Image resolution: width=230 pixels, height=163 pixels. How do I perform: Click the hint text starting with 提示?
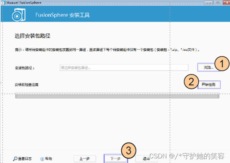107,50
